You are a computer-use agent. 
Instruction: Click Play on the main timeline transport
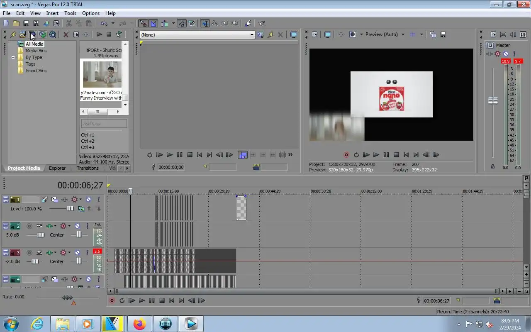point(141,300)
